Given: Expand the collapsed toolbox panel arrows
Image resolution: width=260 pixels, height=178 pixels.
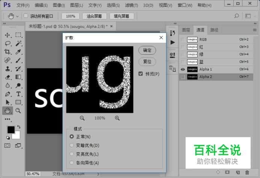Looking at the screenshot, I should click(5, 24).
